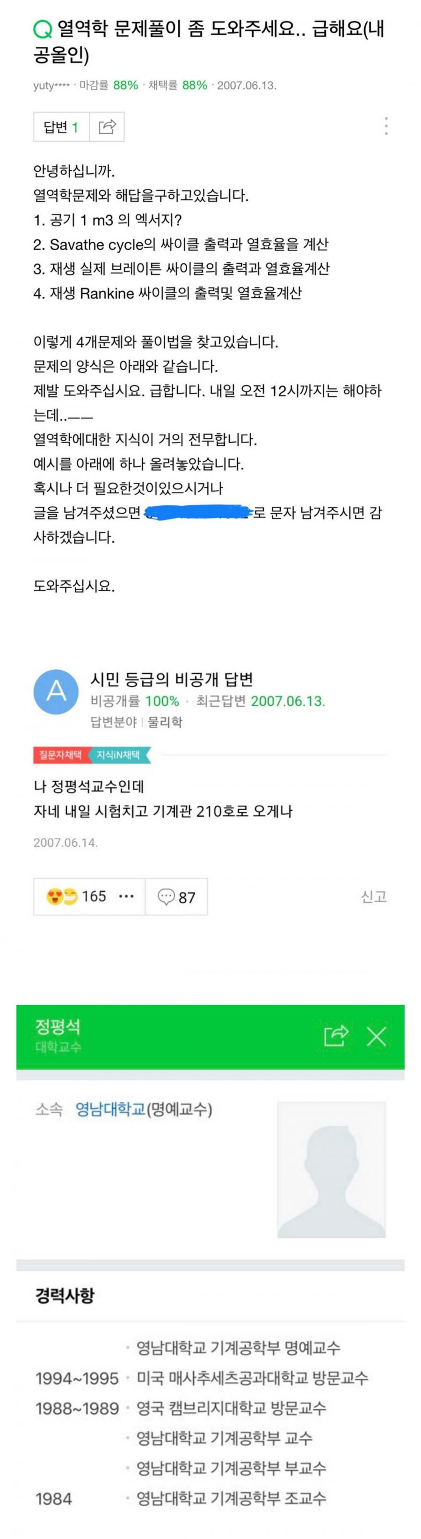This screenshot has height=1539, width=421.
Task: Open the 영남대학교 affiliation link
Action: [x=110, y=1110]
